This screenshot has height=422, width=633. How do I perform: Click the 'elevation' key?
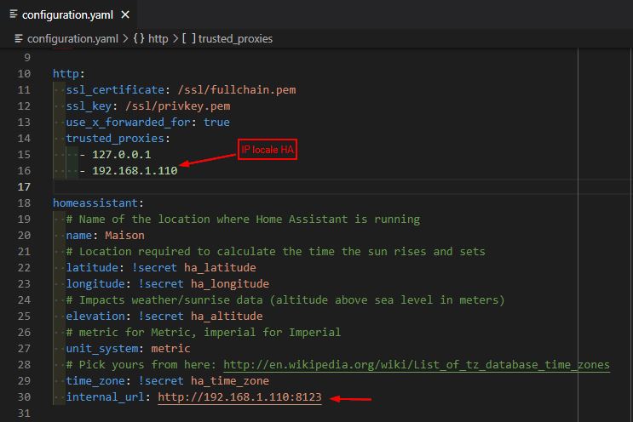95,316
